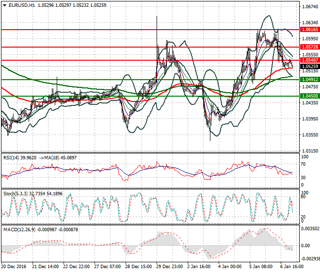Click the triangle arrow beside EURUSD,H1 title
This screenshot has width=320, height=272.
tap(5, 5)
